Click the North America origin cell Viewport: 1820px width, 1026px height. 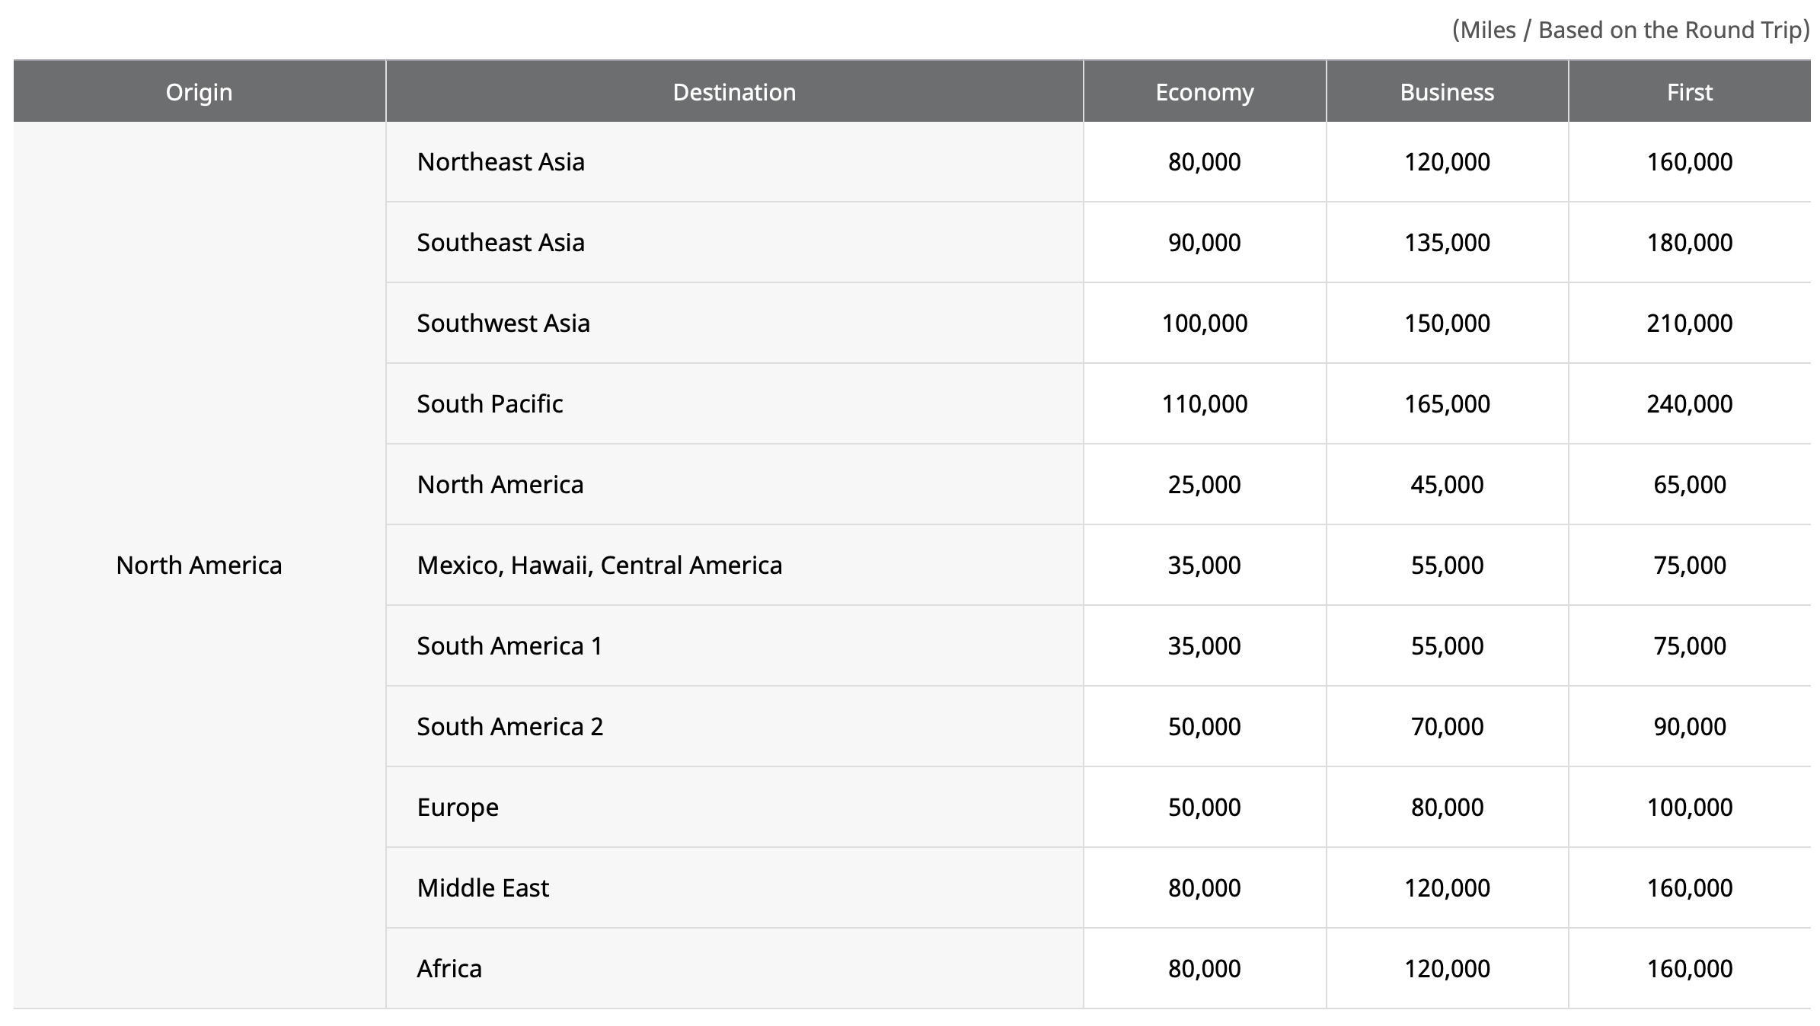tap(200, 565)
